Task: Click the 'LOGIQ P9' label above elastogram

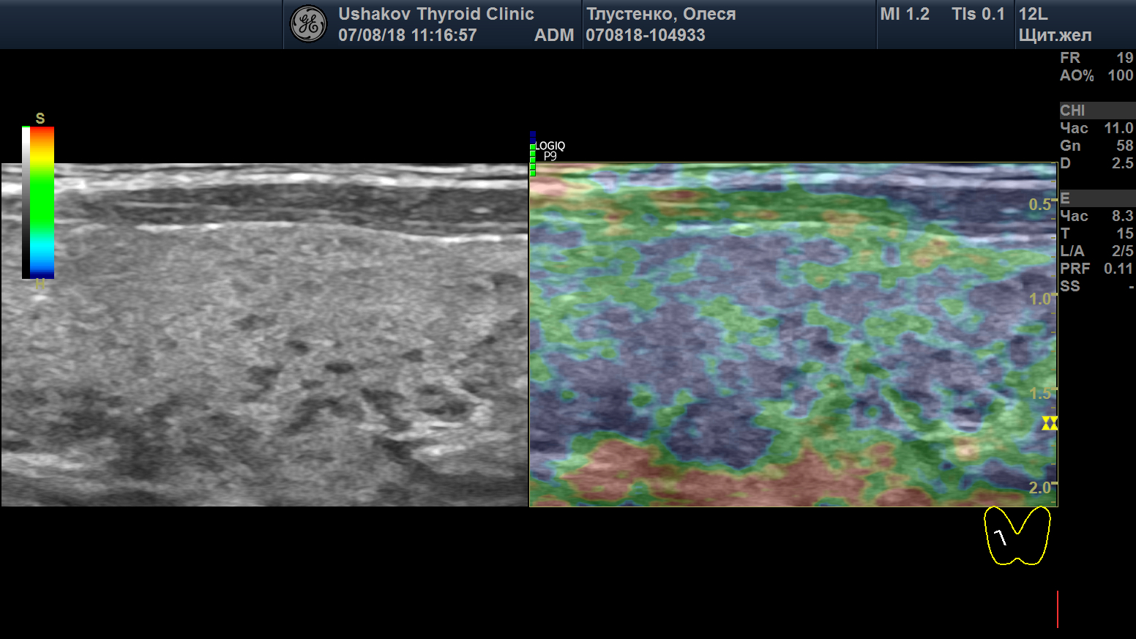Action: [550, 151]
